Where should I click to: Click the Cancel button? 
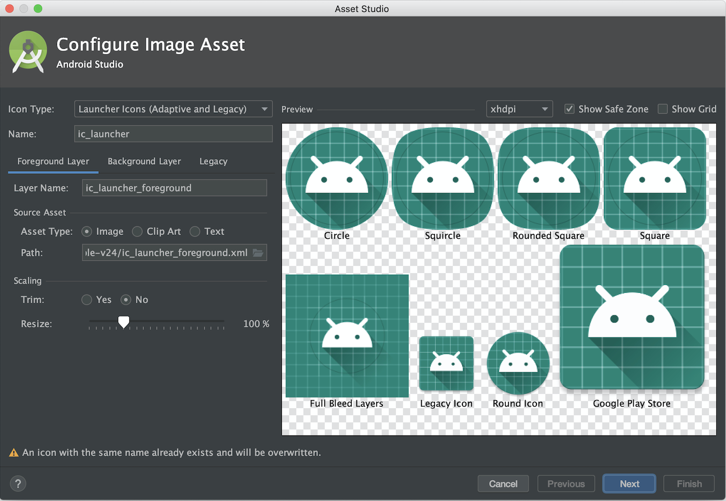[503, 484]
